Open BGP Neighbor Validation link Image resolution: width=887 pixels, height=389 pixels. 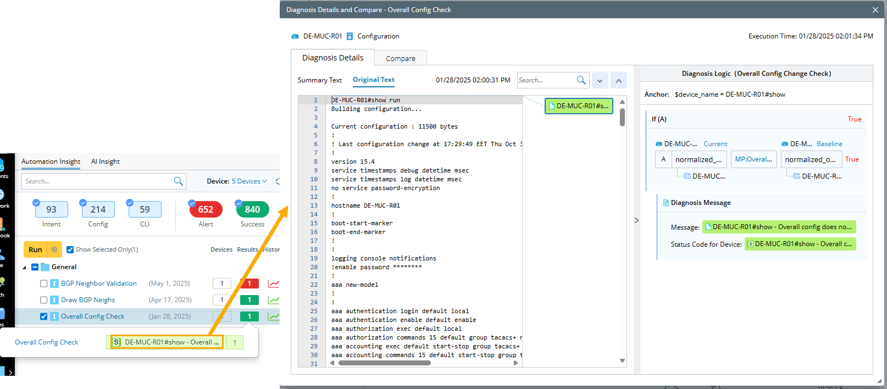(x=99, y=284)
